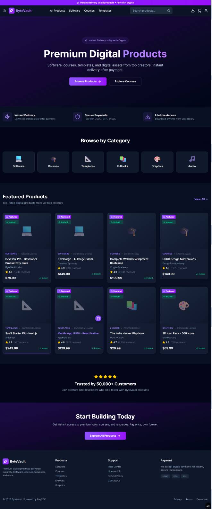Click Explore All Products button
The height and width of the screenshot is (509, 212).
click(105, 436)
